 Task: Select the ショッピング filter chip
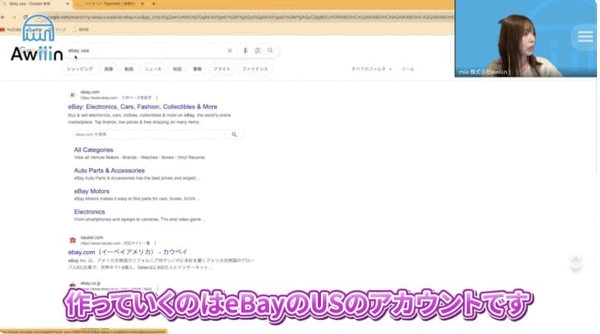point(79,69)
